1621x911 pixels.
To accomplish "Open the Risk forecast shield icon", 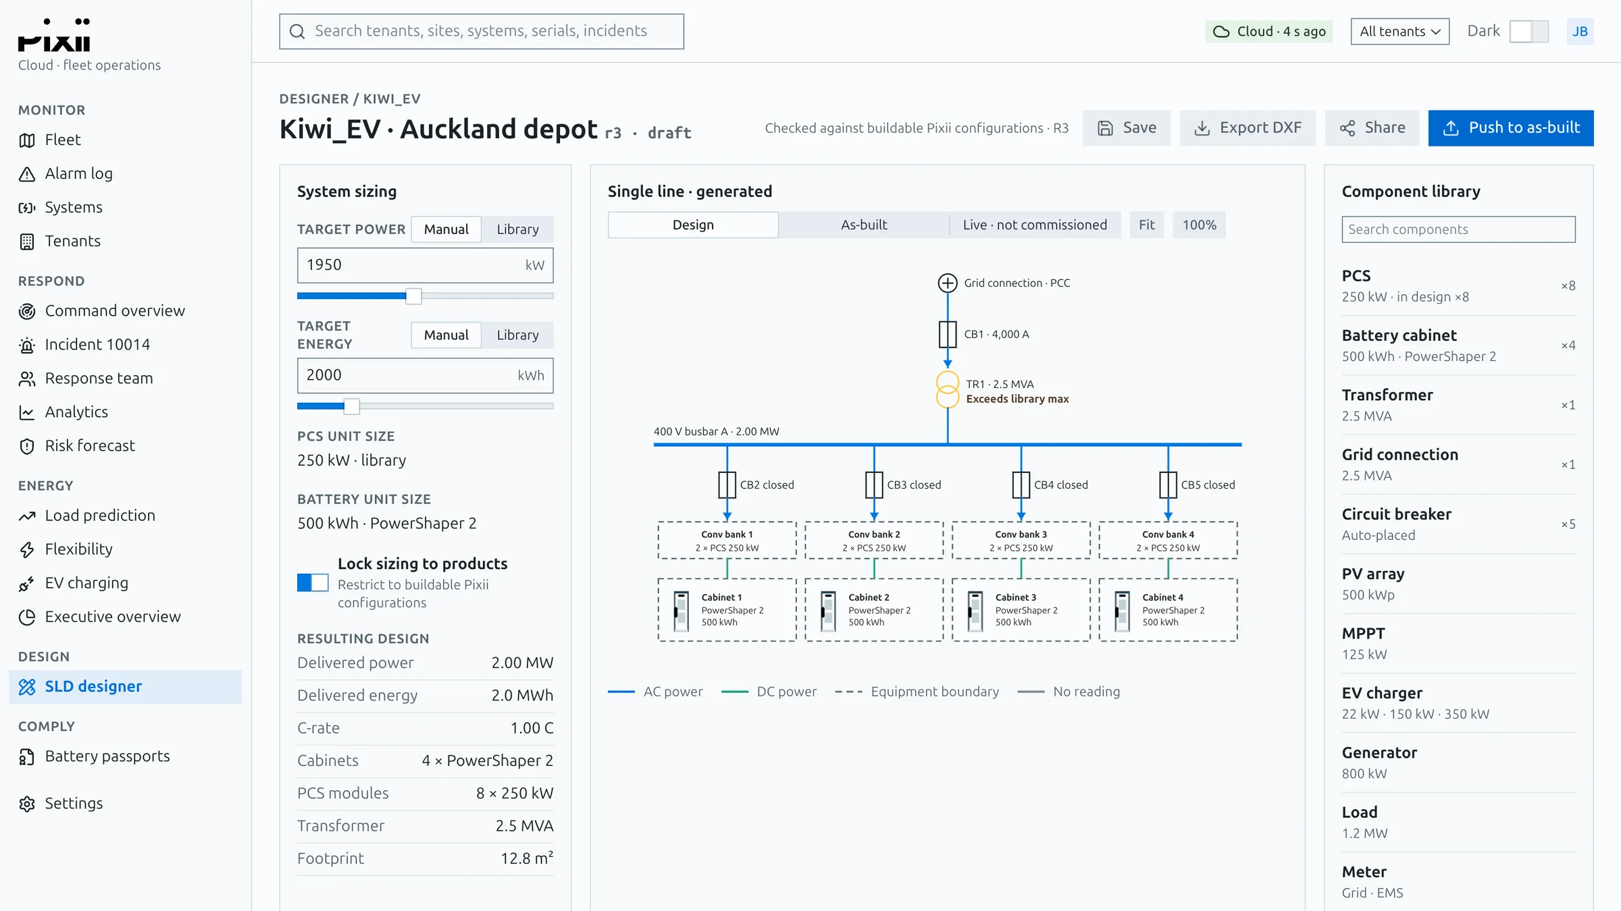I will click(27, 446).
